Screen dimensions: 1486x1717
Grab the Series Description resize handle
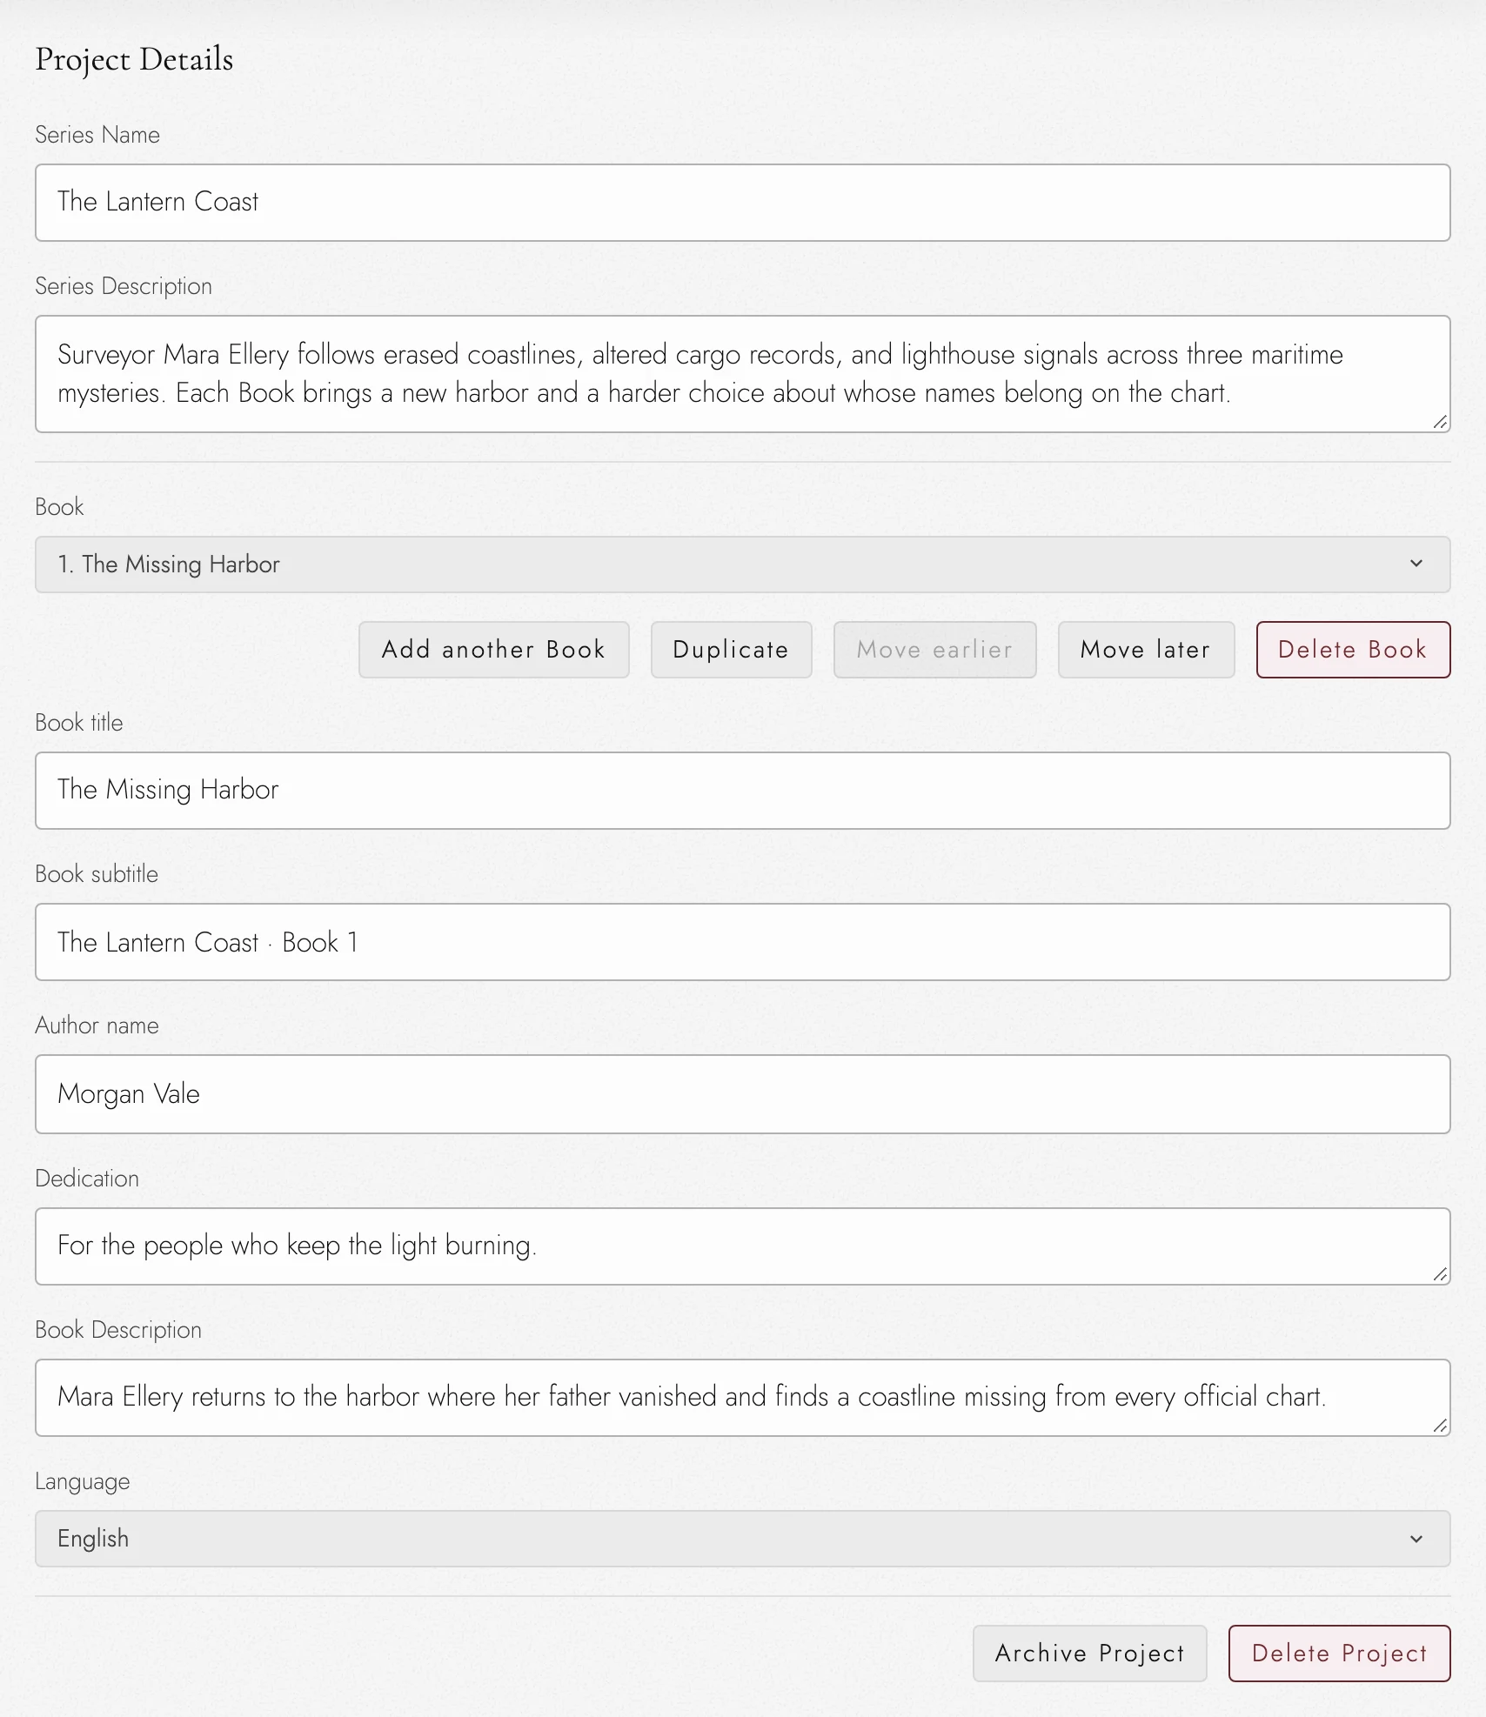point(1441,423)
